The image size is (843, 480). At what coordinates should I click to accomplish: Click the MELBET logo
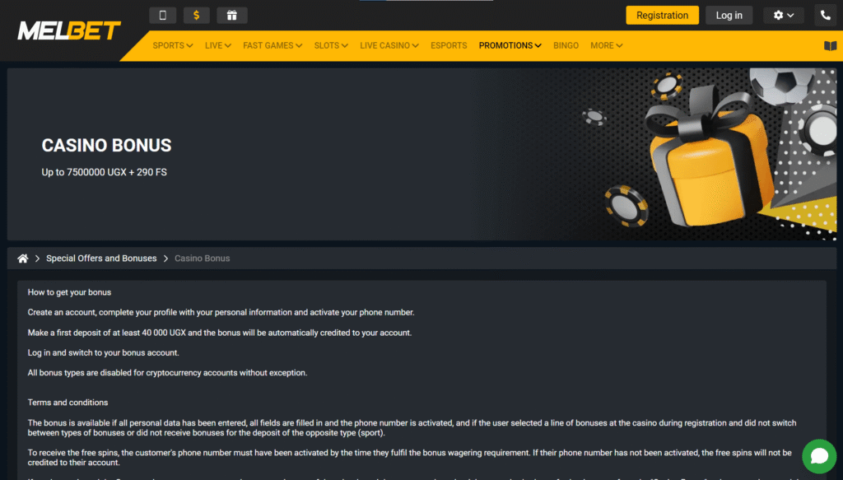[69, 30]
